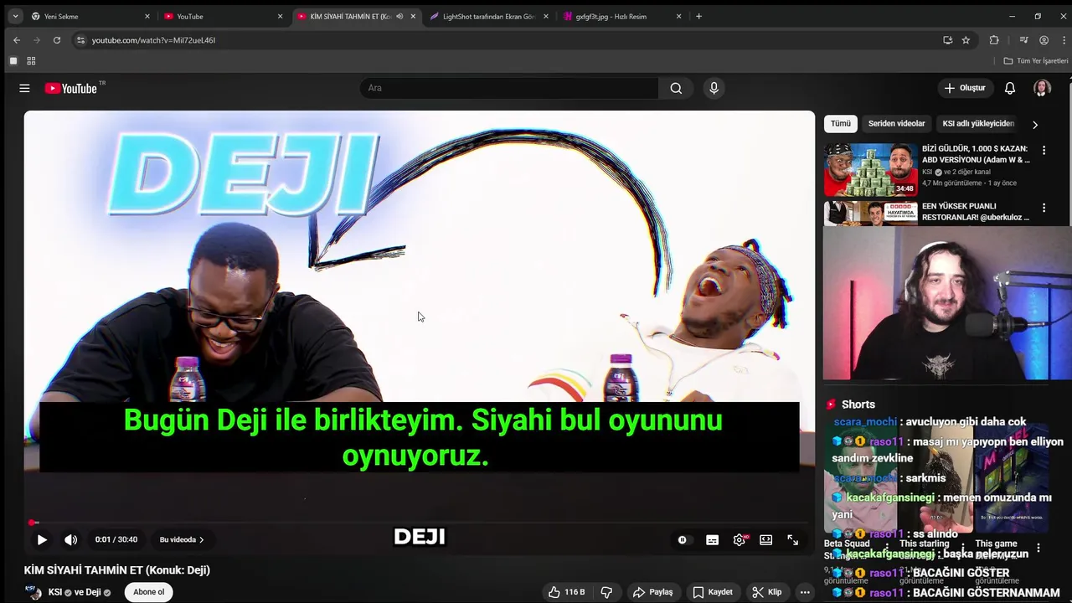
Task: Save the video with Kaydet
Action: tap(713, 592)
